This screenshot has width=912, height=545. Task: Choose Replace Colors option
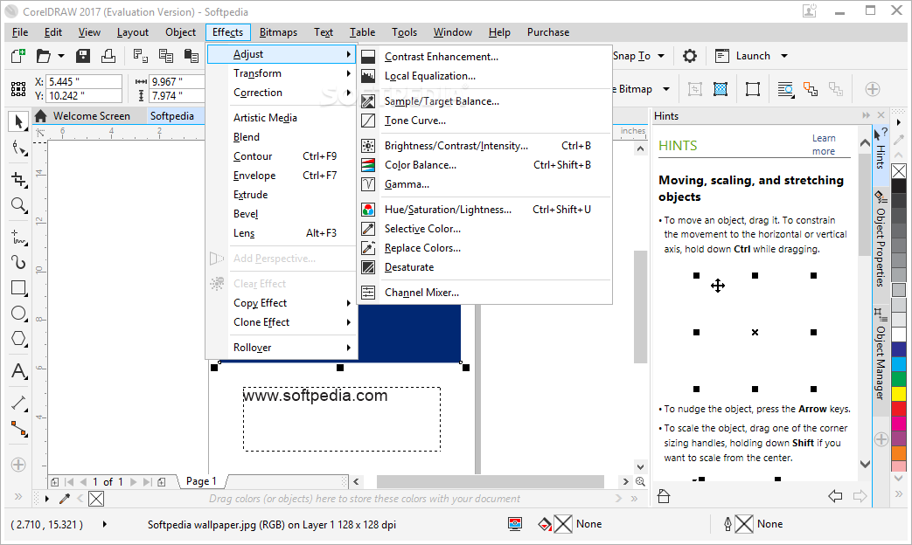485,248
